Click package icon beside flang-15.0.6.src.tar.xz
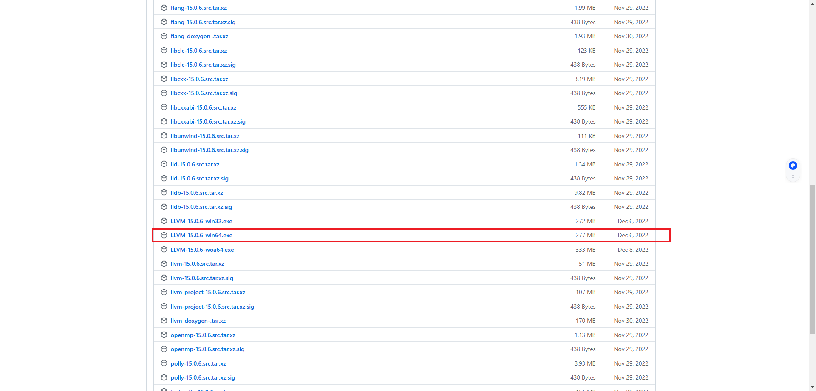Image resolution: width=816 pixels, height=391 pixels. pyautogui.click(x=164, y=8)
